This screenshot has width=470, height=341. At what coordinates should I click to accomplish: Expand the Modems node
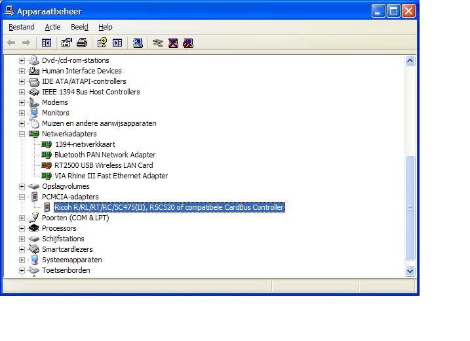click(x=22, y=102)
